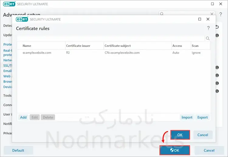Click the revert arrow icon in Advanced setup
The image size is (228, 157).
click(x=217, y=27)
